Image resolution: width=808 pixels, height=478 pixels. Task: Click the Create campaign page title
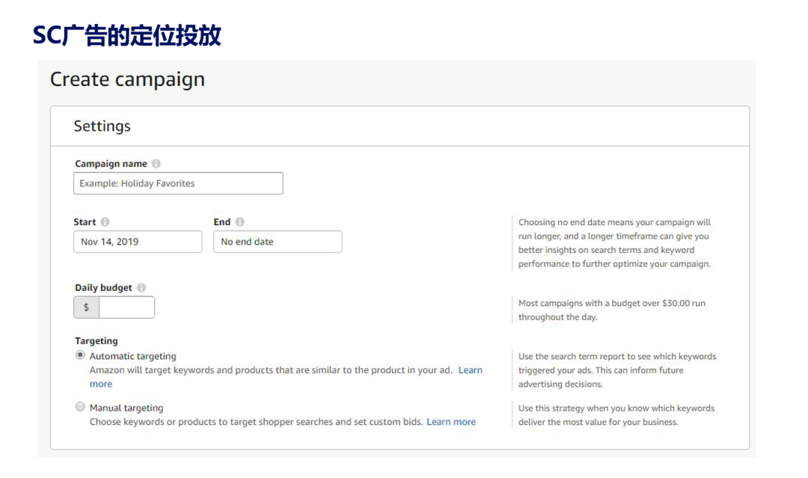click(127, 79)
